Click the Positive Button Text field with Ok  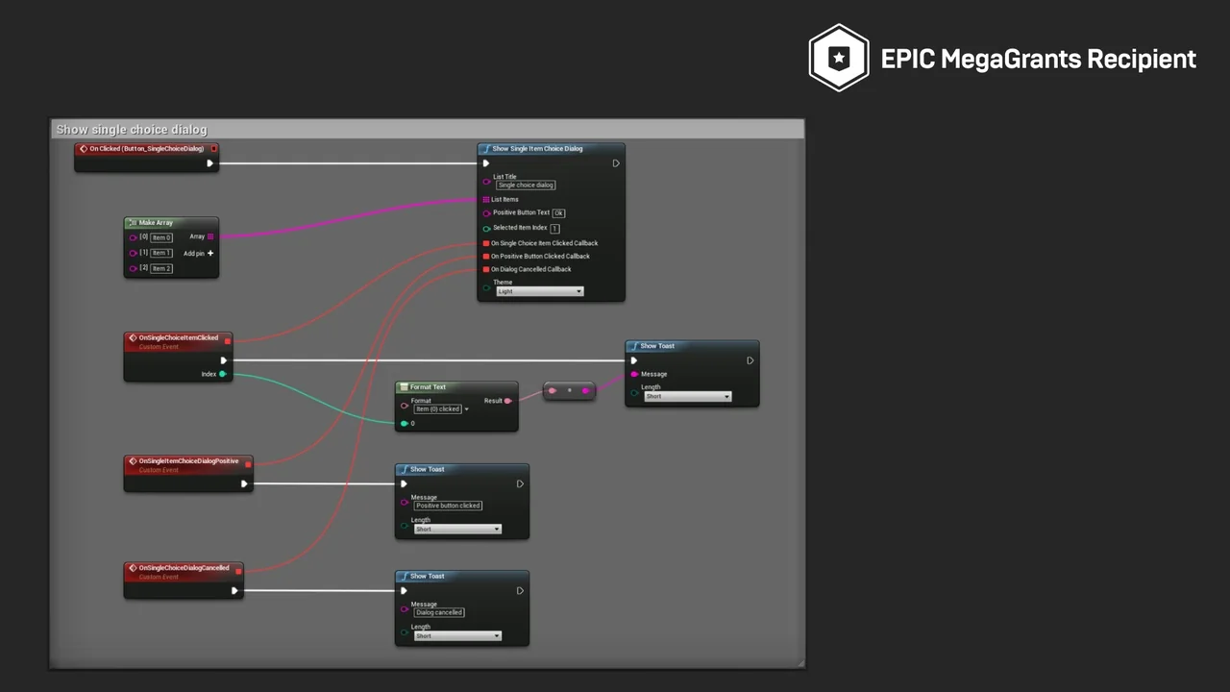tap(558, 213)
